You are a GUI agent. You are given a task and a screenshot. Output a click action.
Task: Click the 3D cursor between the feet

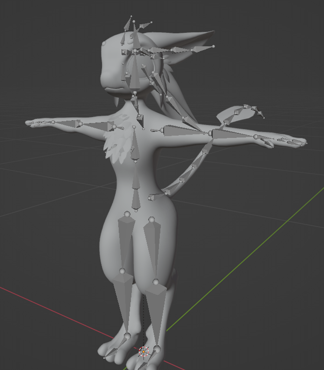click(x=144, y=351)
